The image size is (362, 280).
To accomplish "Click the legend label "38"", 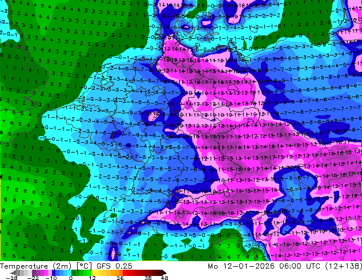I will pyautogui.click(x=148, y=278).
